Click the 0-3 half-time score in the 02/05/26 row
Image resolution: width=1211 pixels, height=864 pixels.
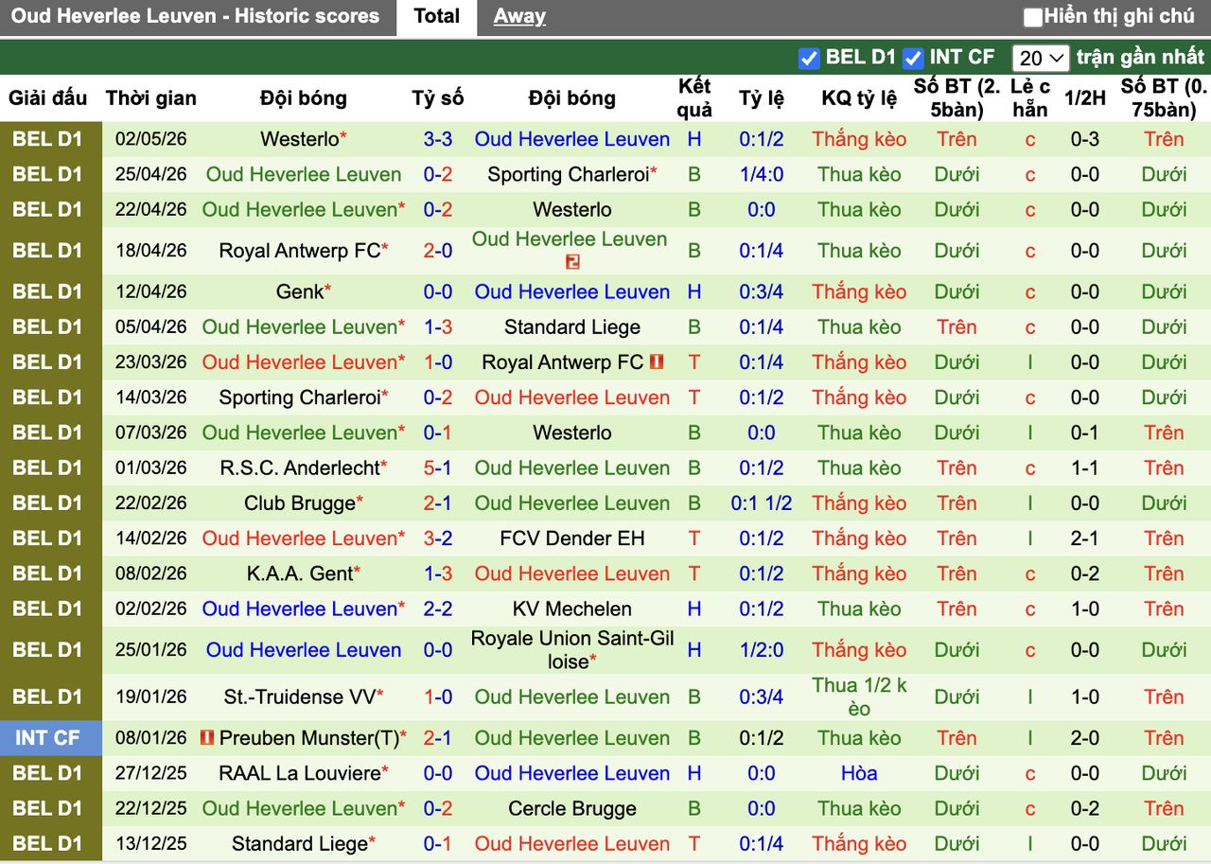1084,139
